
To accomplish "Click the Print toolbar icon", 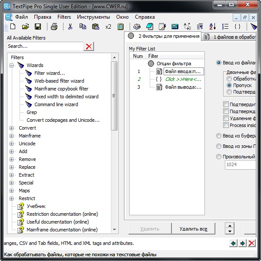I will point(54,27).
